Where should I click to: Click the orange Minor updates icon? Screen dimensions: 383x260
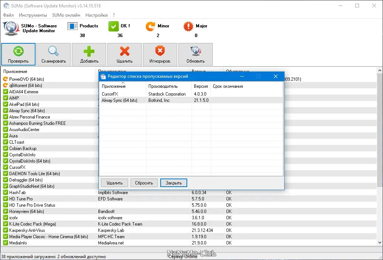(x=149, y=26)
